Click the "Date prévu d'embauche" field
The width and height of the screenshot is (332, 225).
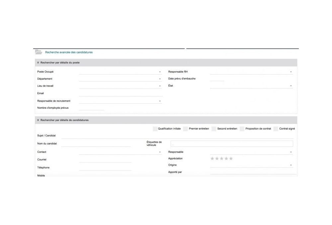pyautogui.click(x=217, y=79)
